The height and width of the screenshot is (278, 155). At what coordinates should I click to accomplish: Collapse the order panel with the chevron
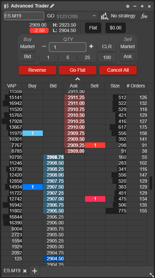[77, 79]
